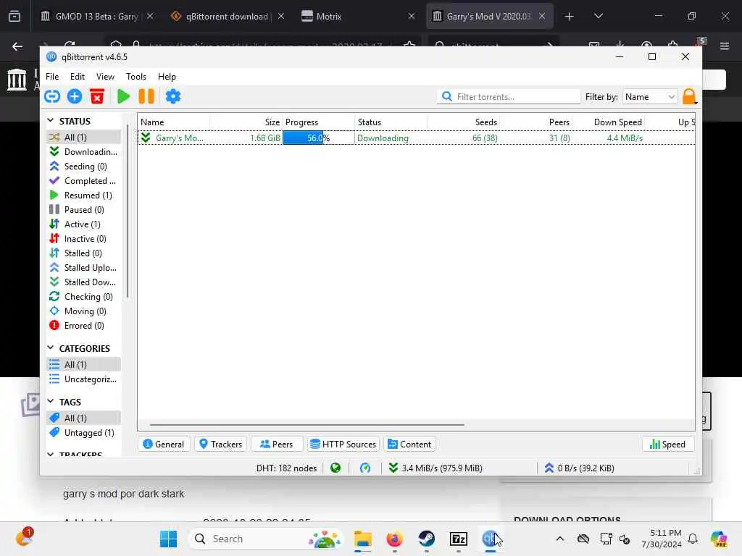Select Resumed (1) status filter

tap(83, 195)
